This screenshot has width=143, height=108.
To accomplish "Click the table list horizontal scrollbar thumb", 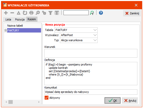I will pos(11,102).
